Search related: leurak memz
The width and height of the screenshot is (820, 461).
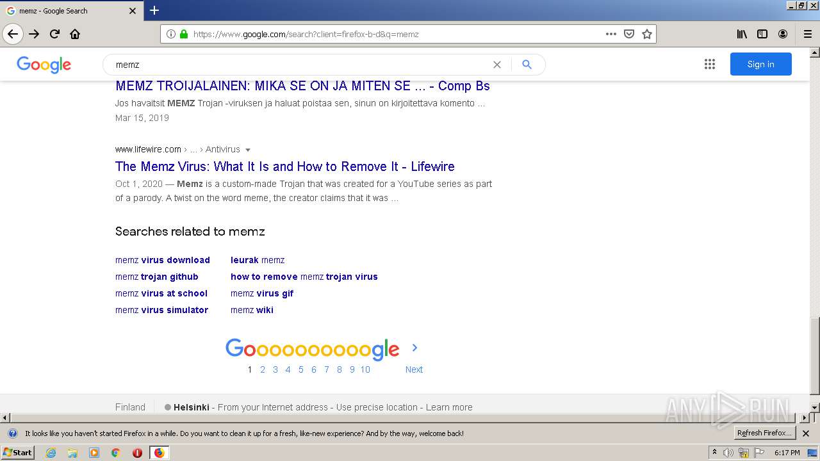pos(258,260)
